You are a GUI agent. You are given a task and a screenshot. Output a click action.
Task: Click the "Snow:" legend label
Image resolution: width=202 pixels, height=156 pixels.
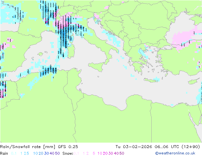tap(68, 153)
